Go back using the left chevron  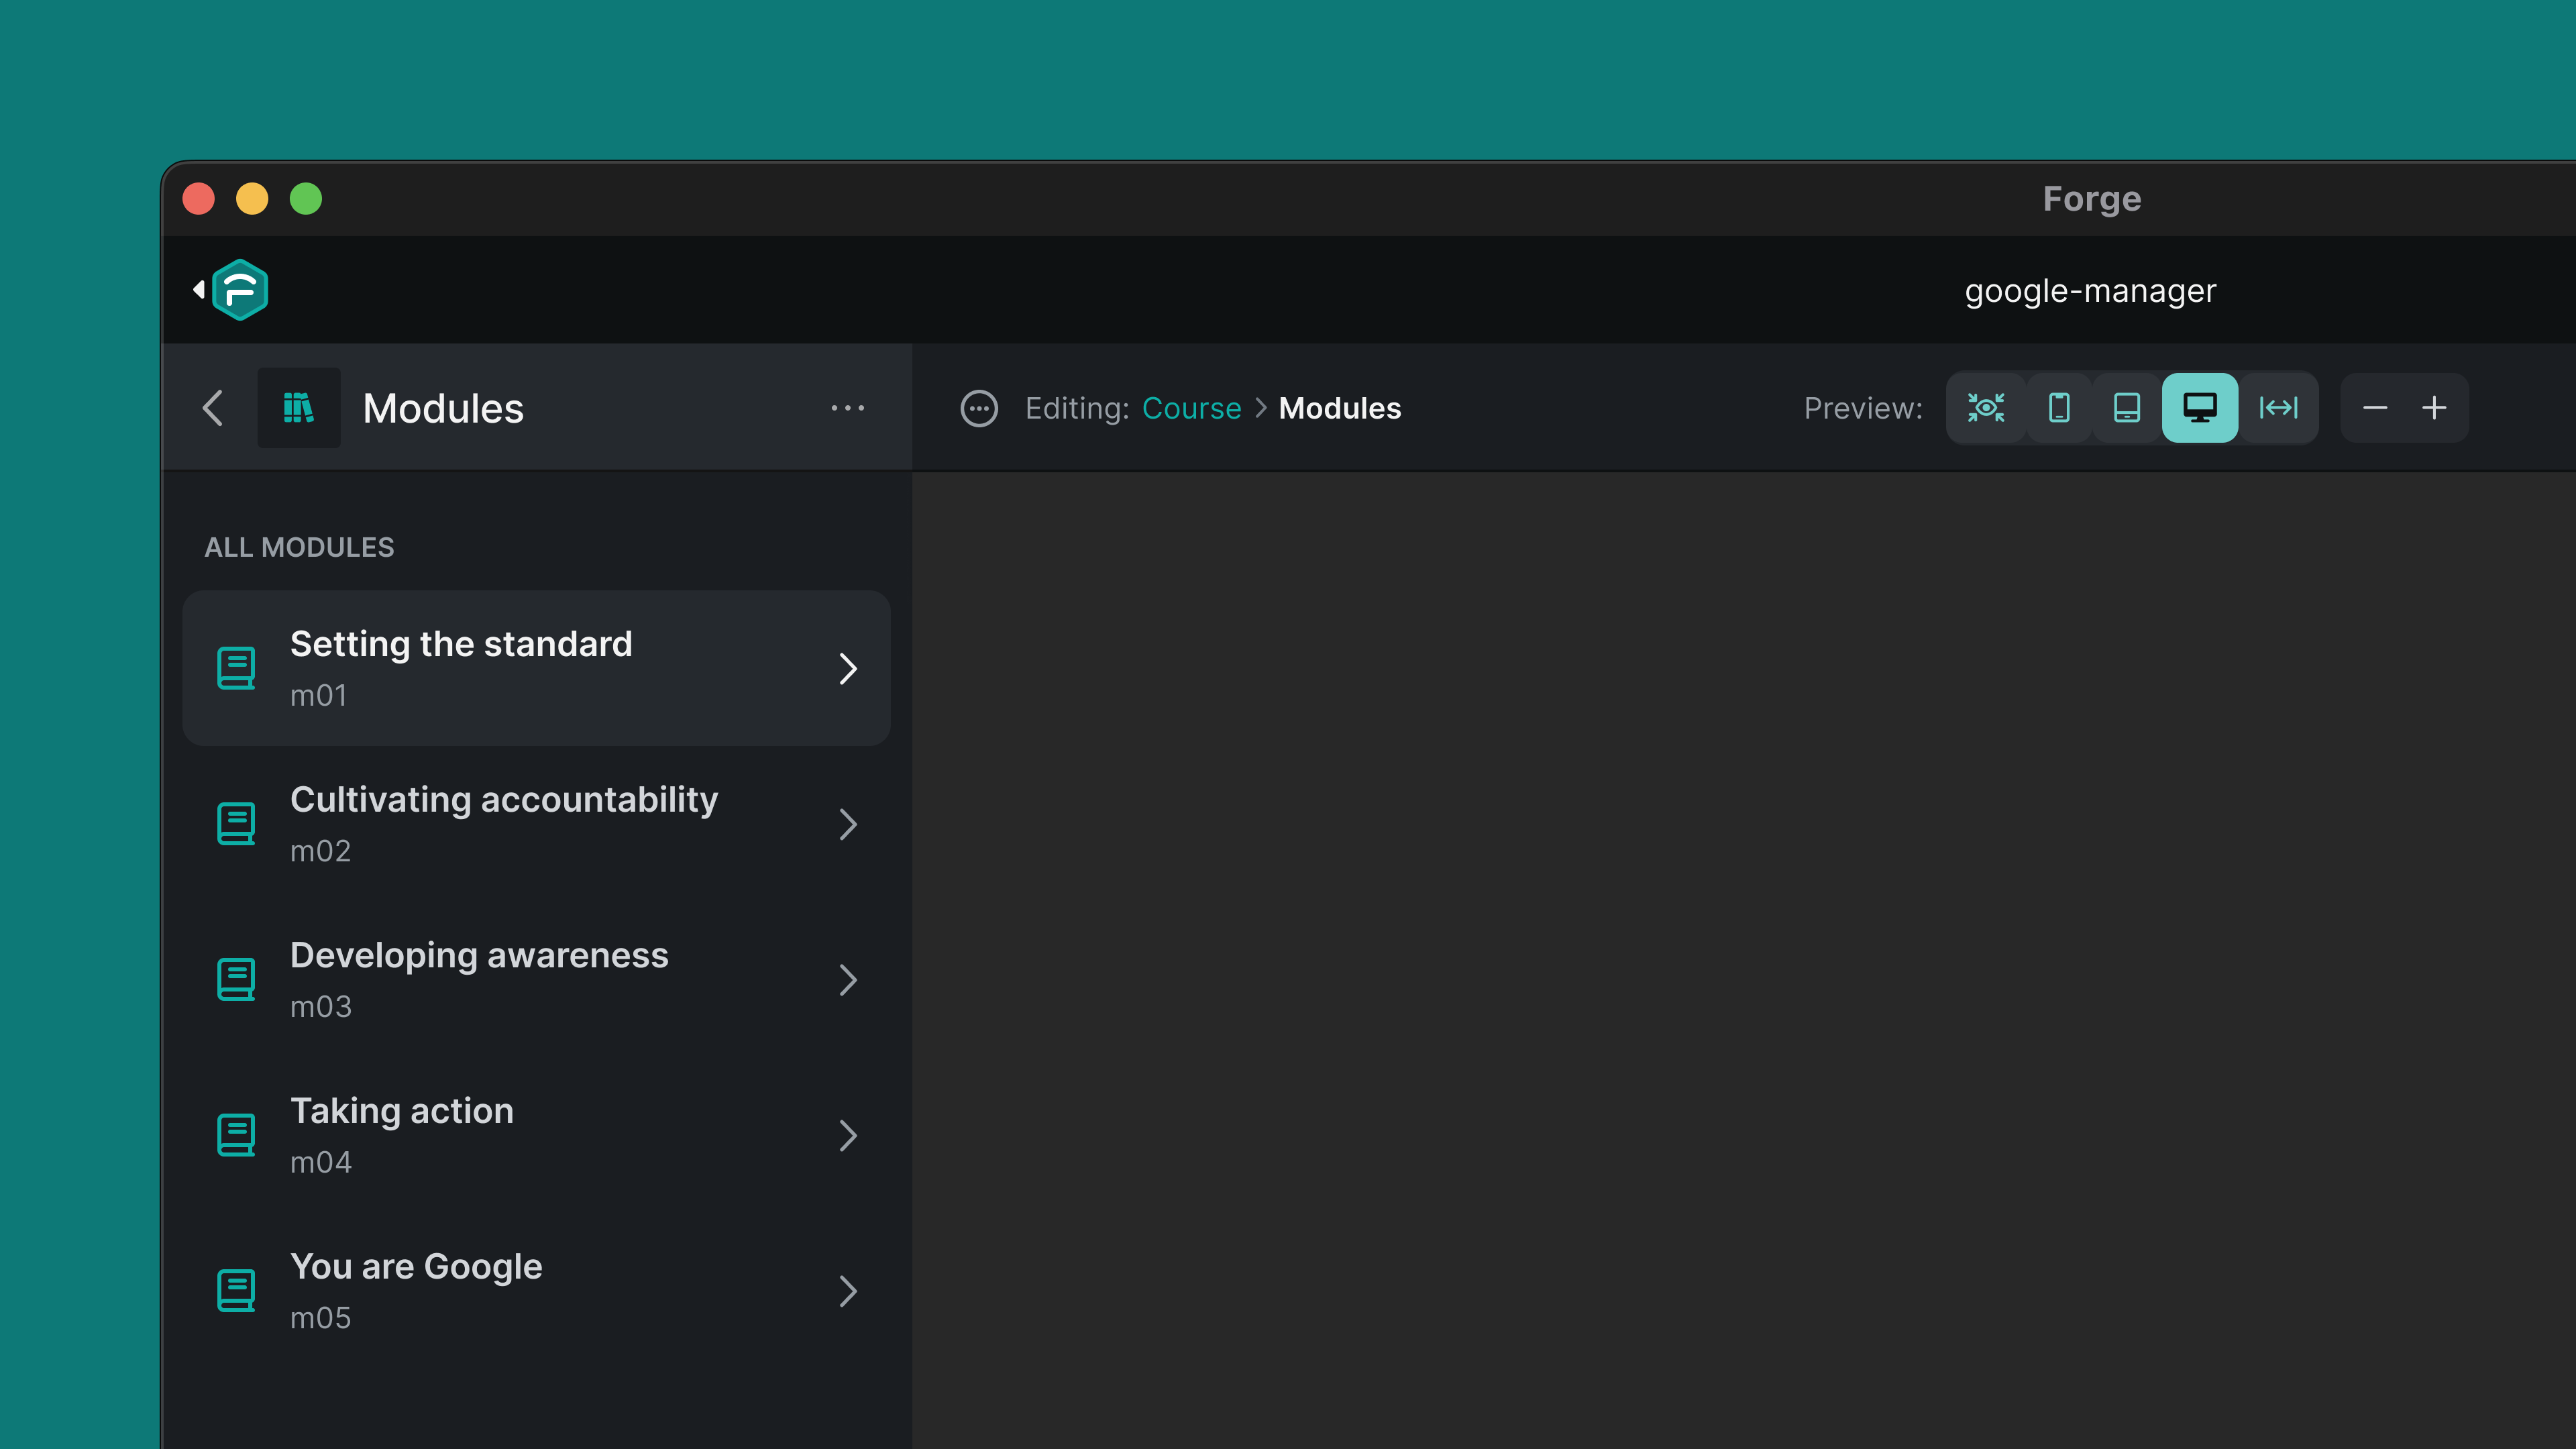coord(213,408)
